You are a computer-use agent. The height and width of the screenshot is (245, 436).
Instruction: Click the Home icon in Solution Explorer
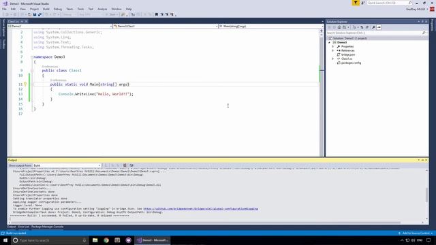(339, 27)
